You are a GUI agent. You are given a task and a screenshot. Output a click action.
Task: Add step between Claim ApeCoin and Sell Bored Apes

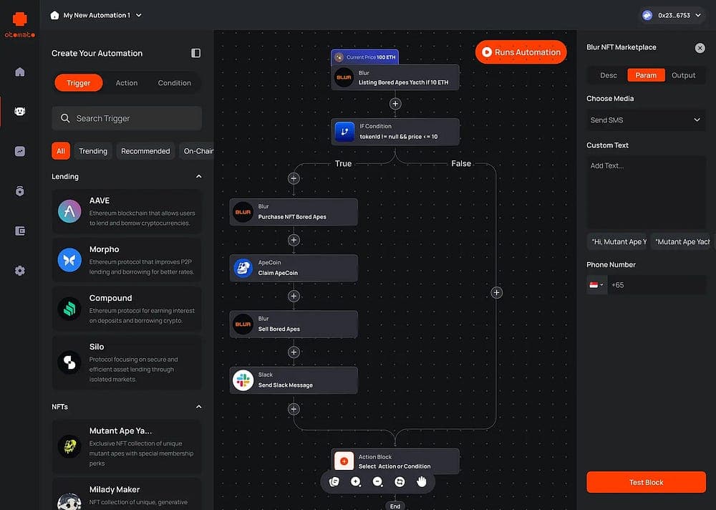click(x=294, y=296)
